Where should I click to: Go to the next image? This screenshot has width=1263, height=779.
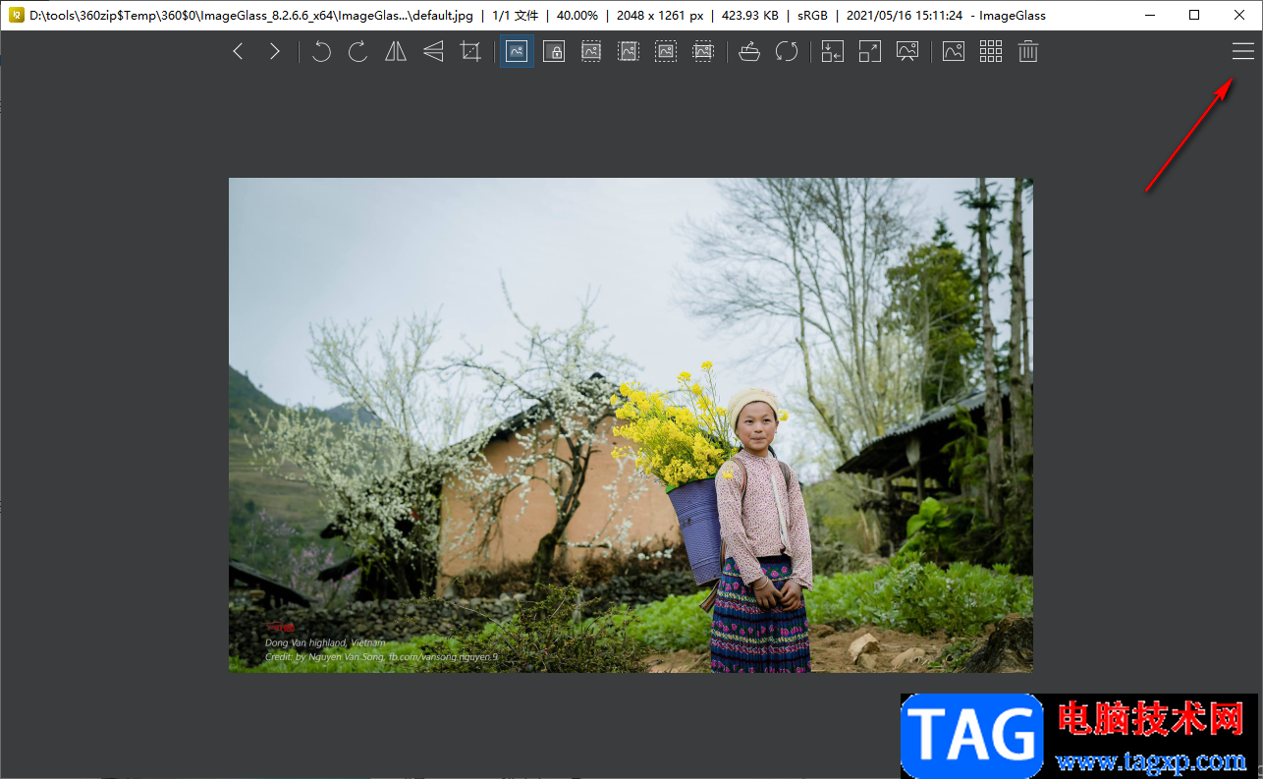[x=275, y=52]
